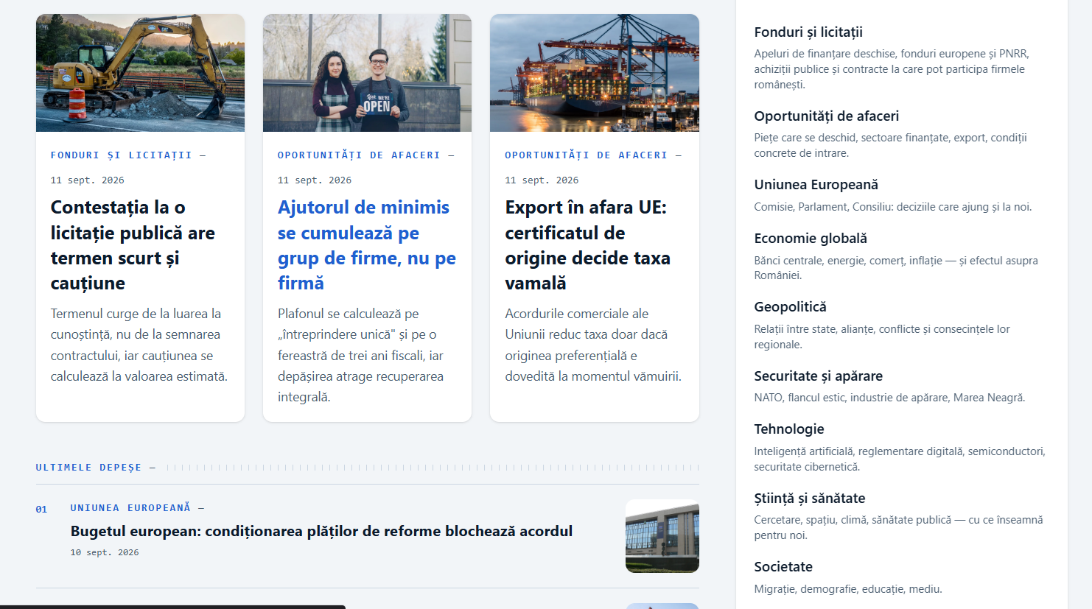The image size is (1092, 609).
Task: Open the container port article image
Action: (x=595, y=73)
